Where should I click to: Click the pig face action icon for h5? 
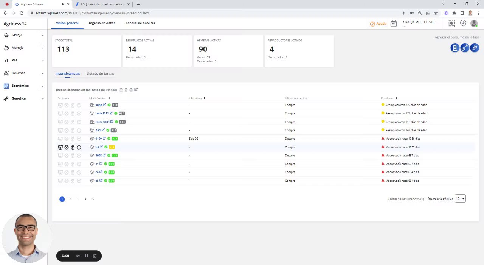click(x=60, y=147)
